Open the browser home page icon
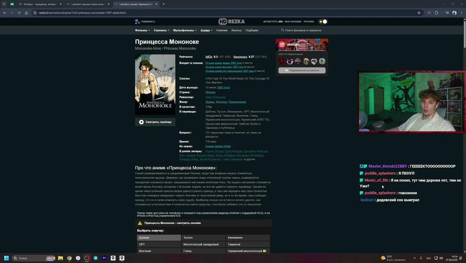Image resolution: width=466 pixels, height=263 pixels. coord(26,13)
